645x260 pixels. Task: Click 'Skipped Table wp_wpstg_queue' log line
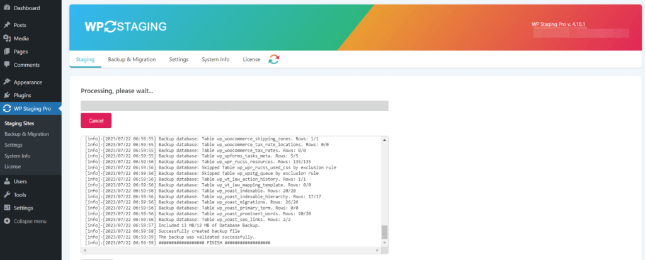pos(202,174)
